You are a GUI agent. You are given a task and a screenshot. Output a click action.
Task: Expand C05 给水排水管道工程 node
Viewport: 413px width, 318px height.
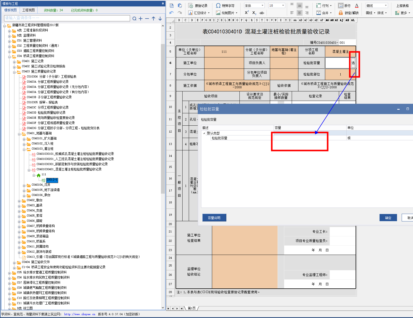click(10, 273)
